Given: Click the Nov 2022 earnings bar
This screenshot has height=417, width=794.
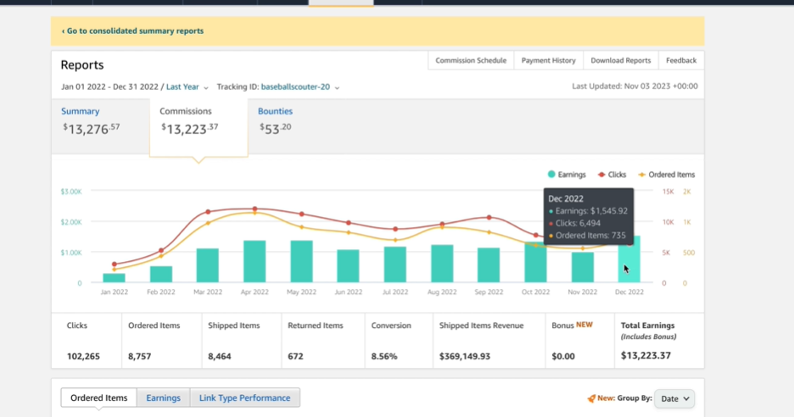Looking at the screenshot, I should coord(582,267).
